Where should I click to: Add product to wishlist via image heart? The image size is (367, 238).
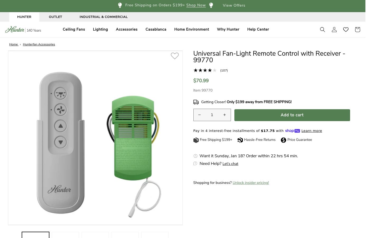175,56
